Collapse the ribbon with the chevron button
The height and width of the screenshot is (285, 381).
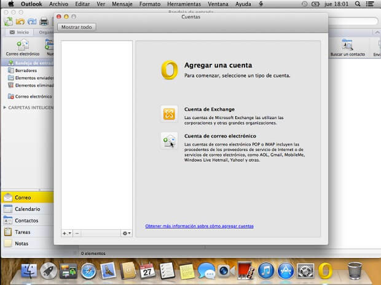click(x=377, y=33)
